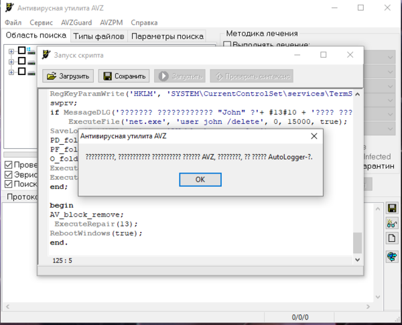
Task: Close the Запуск скрипта window
Action: click(x=350, y=55)
